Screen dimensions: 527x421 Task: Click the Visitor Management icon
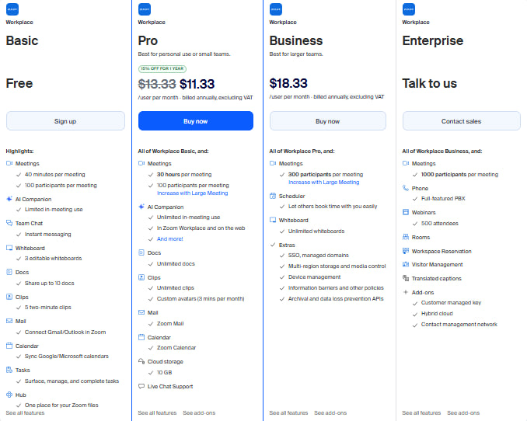[x=405, y=264]
